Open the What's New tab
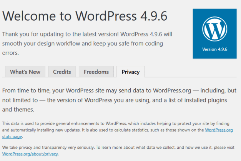This screenshot has width=241, height=161. click(25, 72)
